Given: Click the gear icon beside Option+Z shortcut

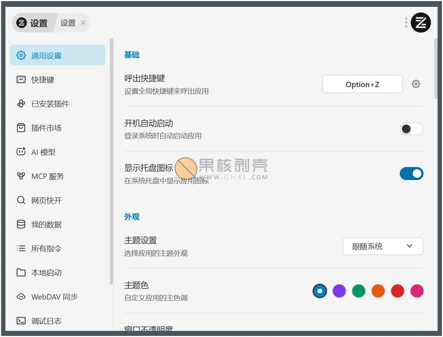Looking at the screenshot, I should pos(416,84).
